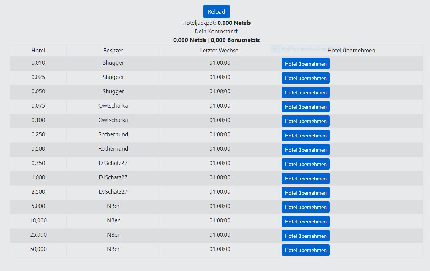430x271 pixels.
Task: Take over the 0,025 hotel
Action: [x=305, y=78]
